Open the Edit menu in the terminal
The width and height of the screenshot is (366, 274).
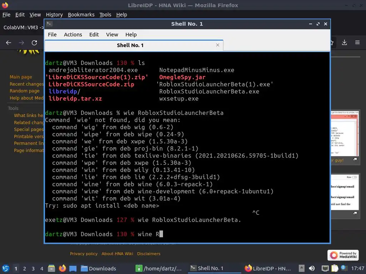click(x=94, y=35)
